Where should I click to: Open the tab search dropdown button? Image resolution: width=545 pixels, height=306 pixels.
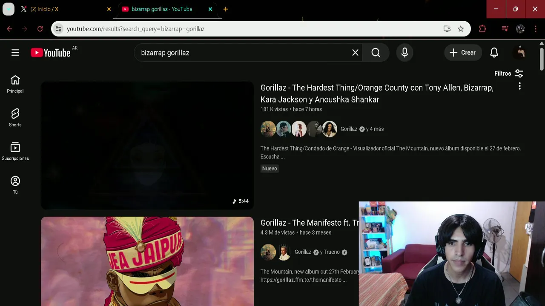(x=9, y=9)
